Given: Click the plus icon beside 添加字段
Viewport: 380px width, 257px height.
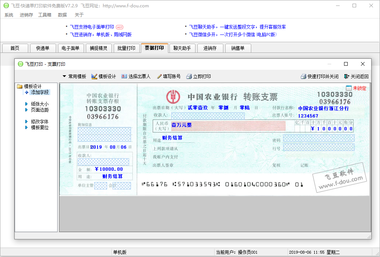Looking at the screenshot, I should coord(27,93).
